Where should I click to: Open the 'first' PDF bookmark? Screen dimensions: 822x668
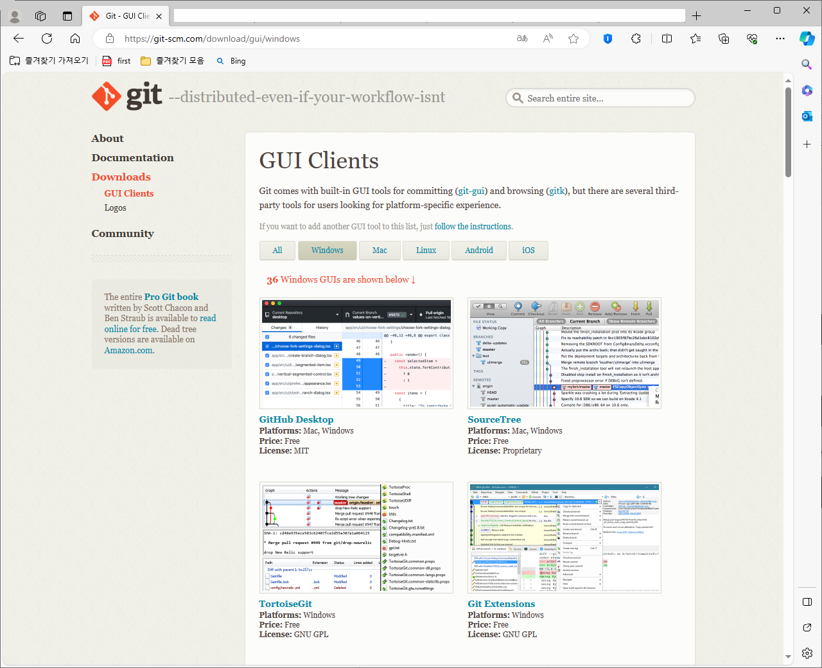click(x=116, y=60)
